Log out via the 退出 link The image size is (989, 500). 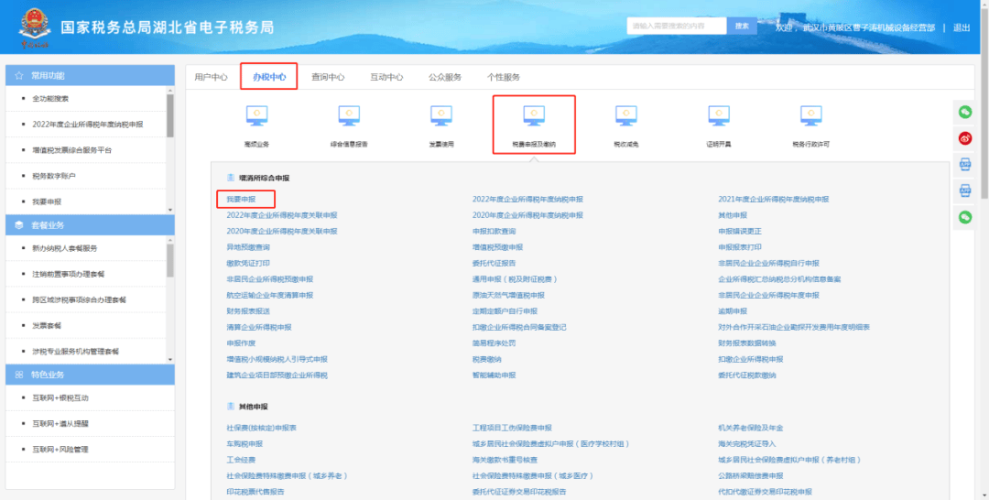(x=961, y=27)
